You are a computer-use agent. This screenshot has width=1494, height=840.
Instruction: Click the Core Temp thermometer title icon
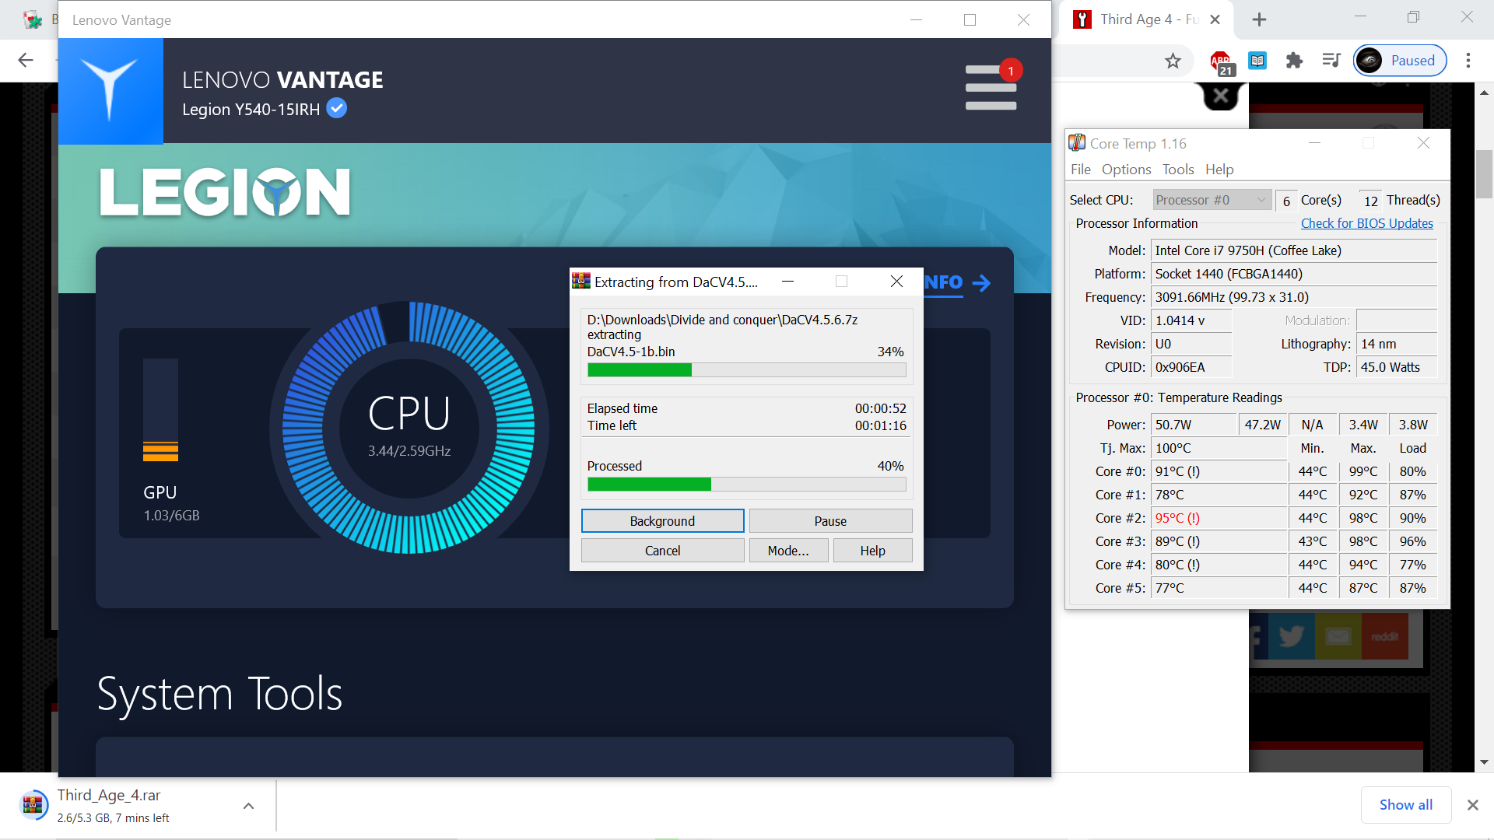[1077, 143]
